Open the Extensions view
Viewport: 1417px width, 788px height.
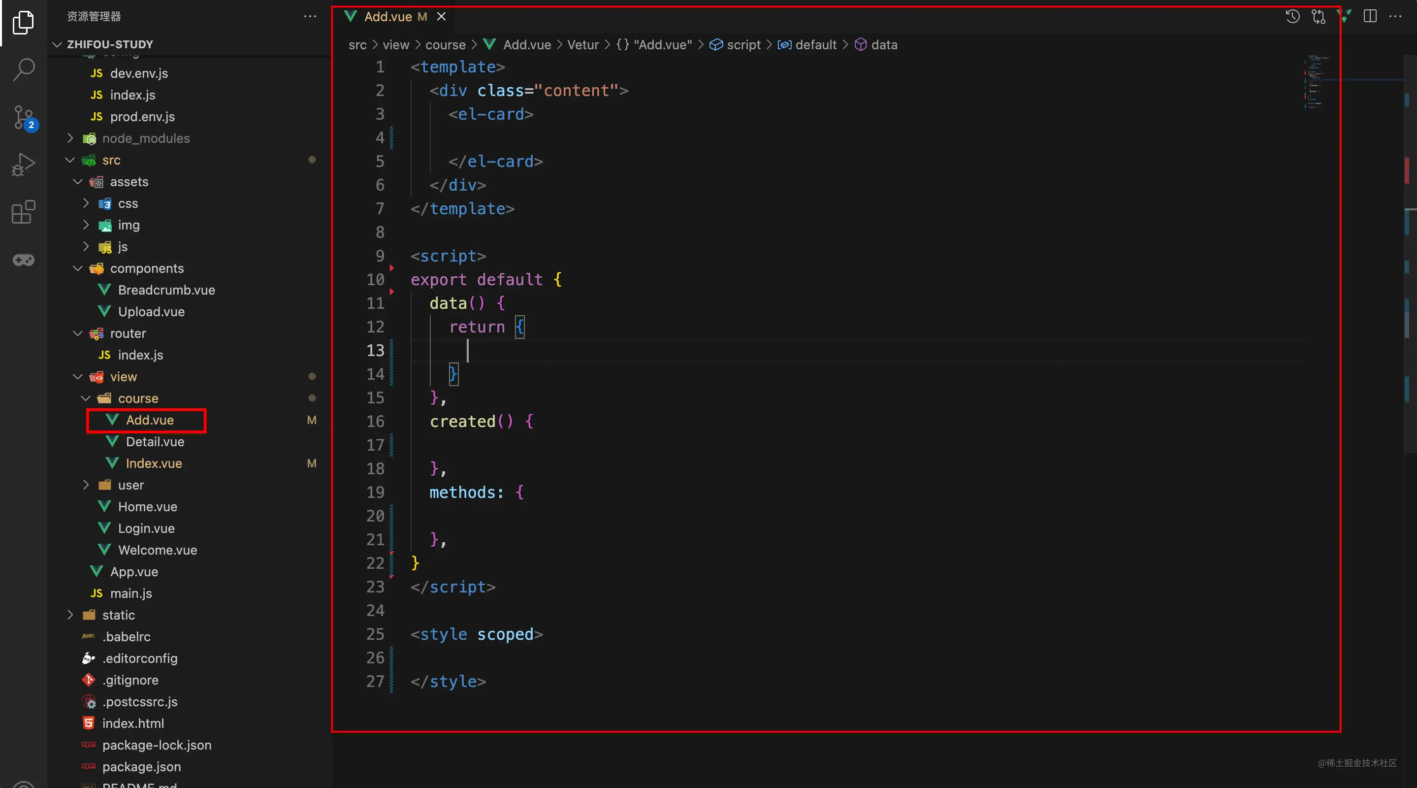(x=24, y=212)
